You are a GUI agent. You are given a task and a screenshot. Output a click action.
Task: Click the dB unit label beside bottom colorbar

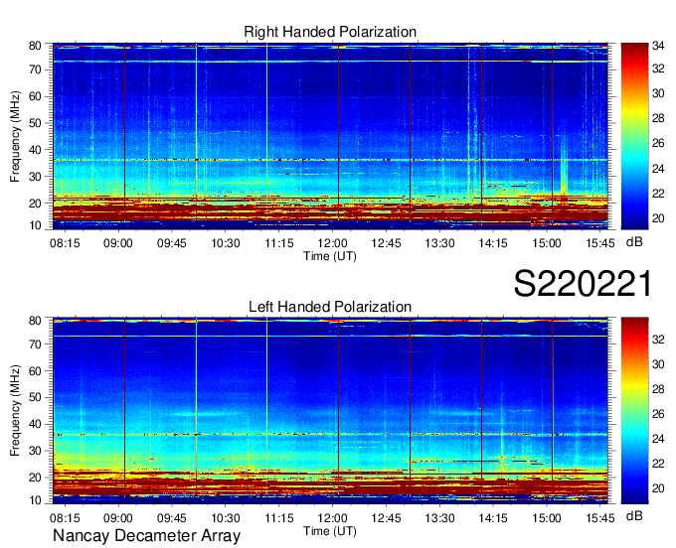coord(634,516)
